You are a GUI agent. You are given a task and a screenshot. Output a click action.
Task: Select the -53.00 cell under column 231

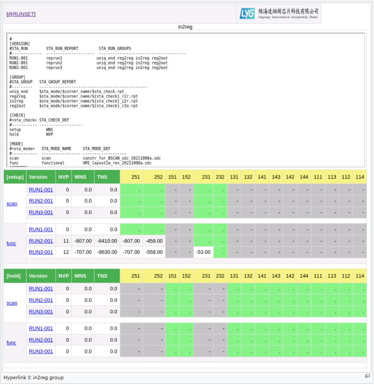[x=203, y=252]
